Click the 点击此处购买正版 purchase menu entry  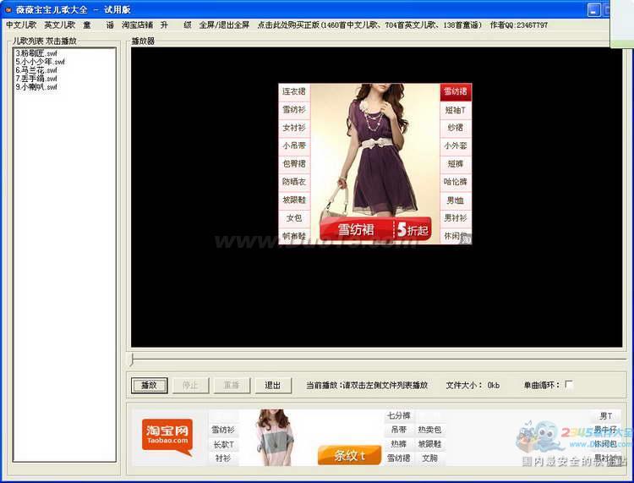pyautogui.click(x=369, y=25)
